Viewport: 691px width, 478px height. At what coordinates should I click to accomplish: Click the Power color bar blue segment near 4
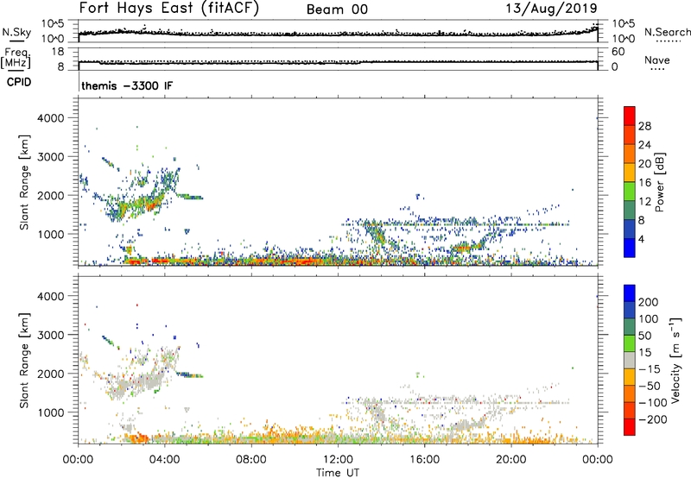(630, 248)
